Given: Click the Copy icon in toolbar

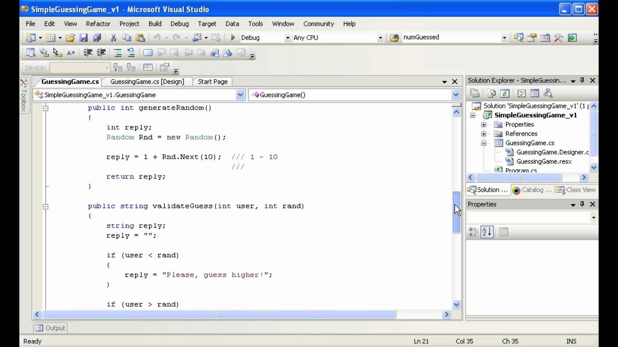Looking at the screenshot, I should pyautogui.click(x=126, y=38).
